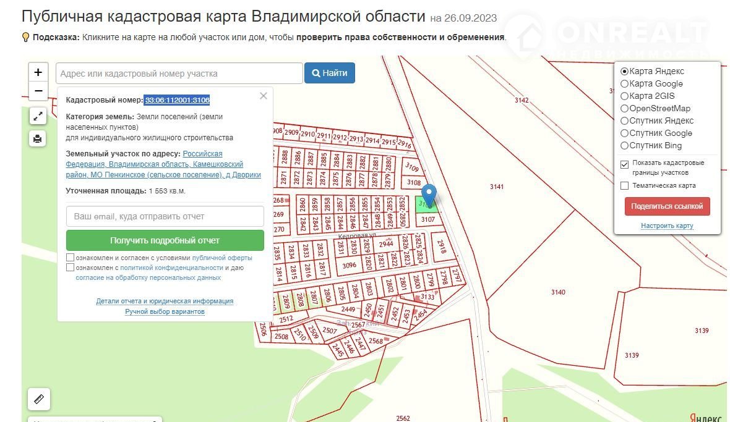Select the Карта Google radio option
The width and height of the screenshot is (730, 422).
click(x=624, y=84)
